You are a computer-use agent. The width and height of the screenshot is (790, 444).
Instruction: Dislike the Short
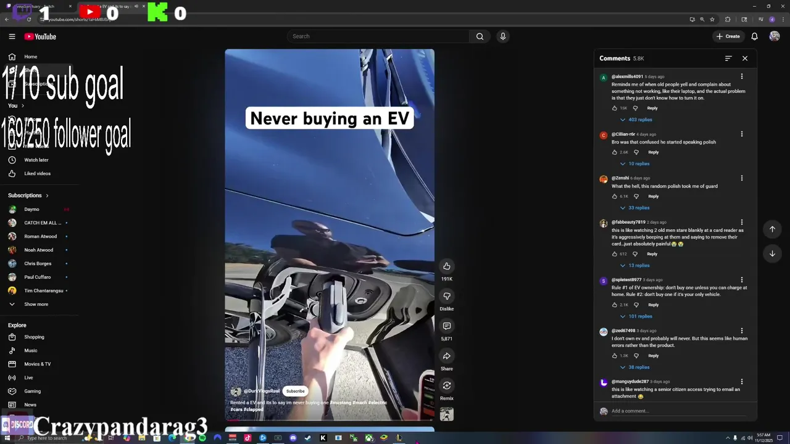tap(447, 296)
